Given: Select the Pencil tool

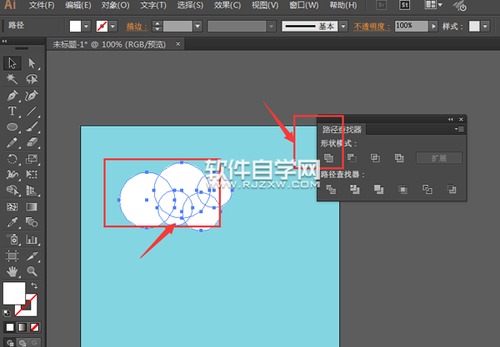Looking at the screenshot, I should pyautogui.click(x=12, y=142).
